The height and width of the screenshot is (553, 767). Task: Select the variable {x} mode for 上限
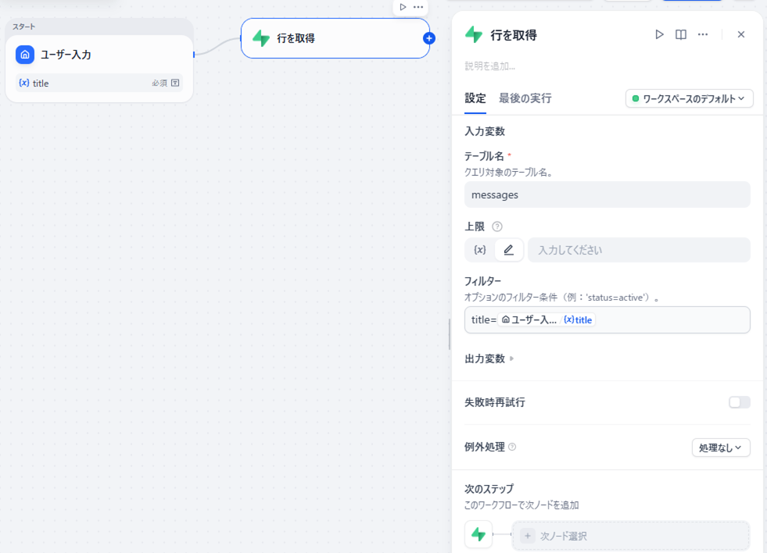coord(480,250)
